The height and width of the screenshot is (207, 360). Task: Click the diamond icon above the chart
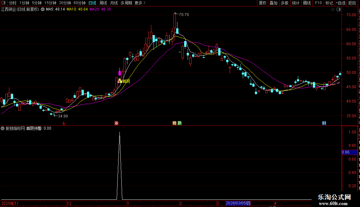tap(333, 10)
